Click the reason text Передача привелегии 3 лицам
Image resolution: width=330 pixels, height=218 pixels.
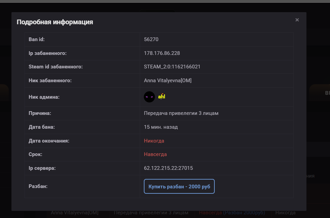181,113
